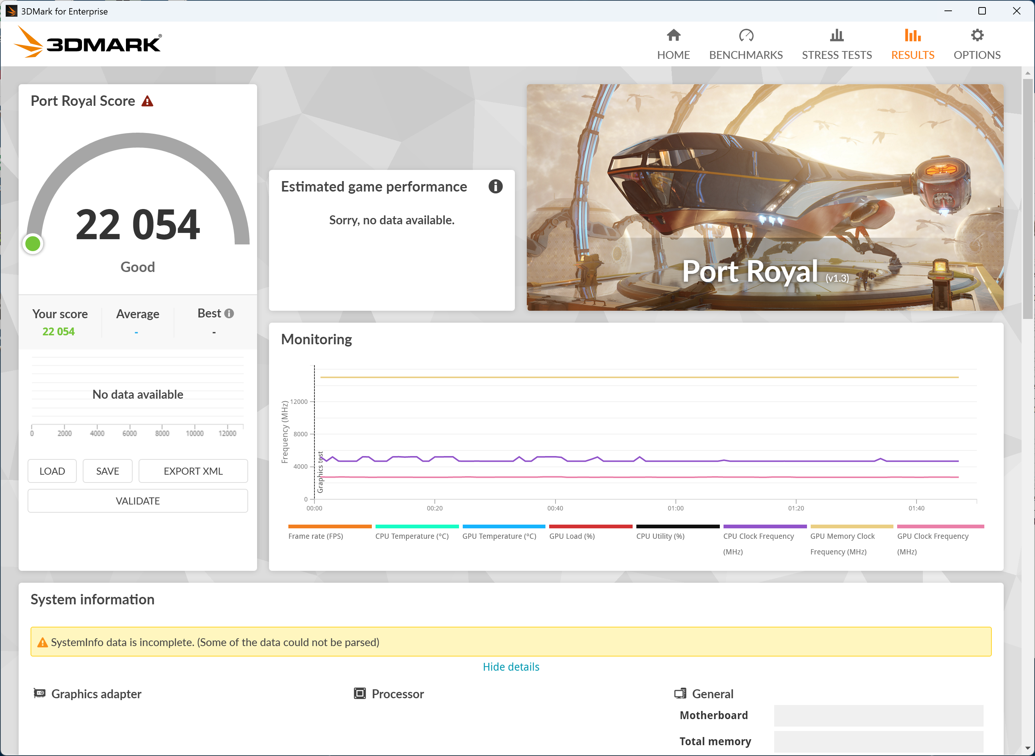Click the Estimated game performance info icon
1035x756 pixels.
tap(495, 186)
